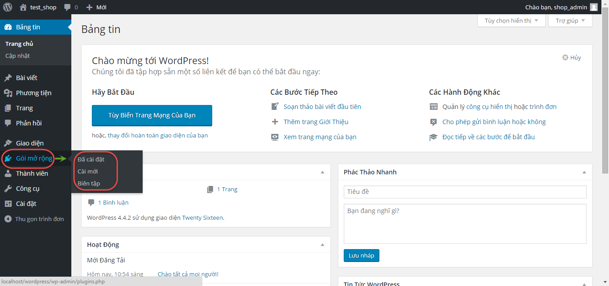The height and width of the screenshot is (286, 609).
Task: Expand Tùy chọn hiển thị screen options
Action: point(511,20)
